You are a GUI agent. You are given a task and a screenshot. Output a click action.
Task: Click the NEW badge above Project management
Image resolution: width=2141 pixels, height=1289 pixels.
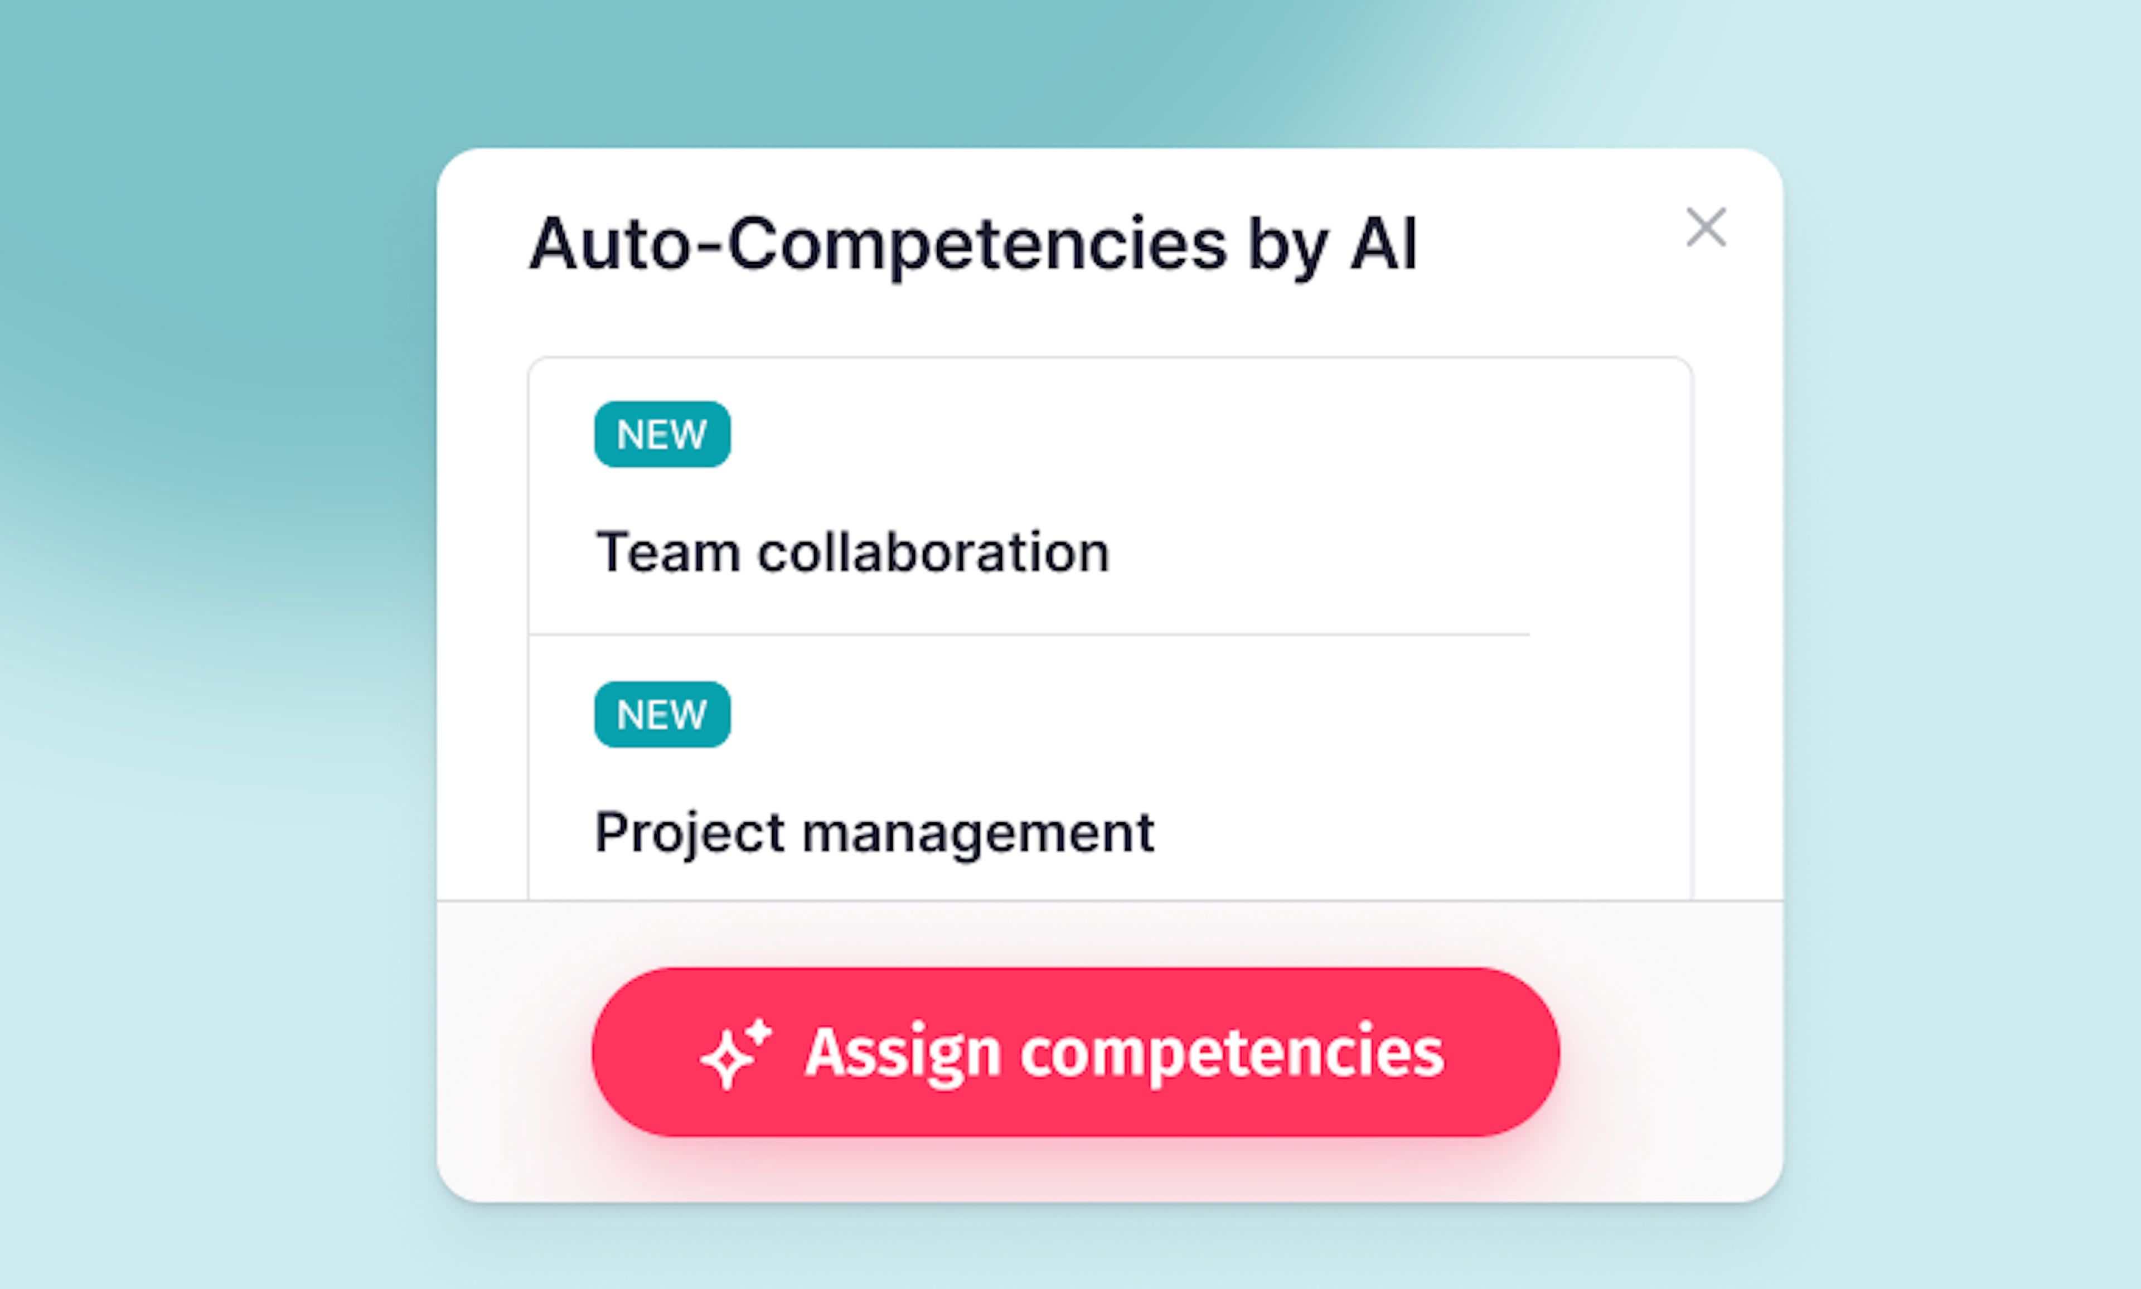click(x=662, y=715)
